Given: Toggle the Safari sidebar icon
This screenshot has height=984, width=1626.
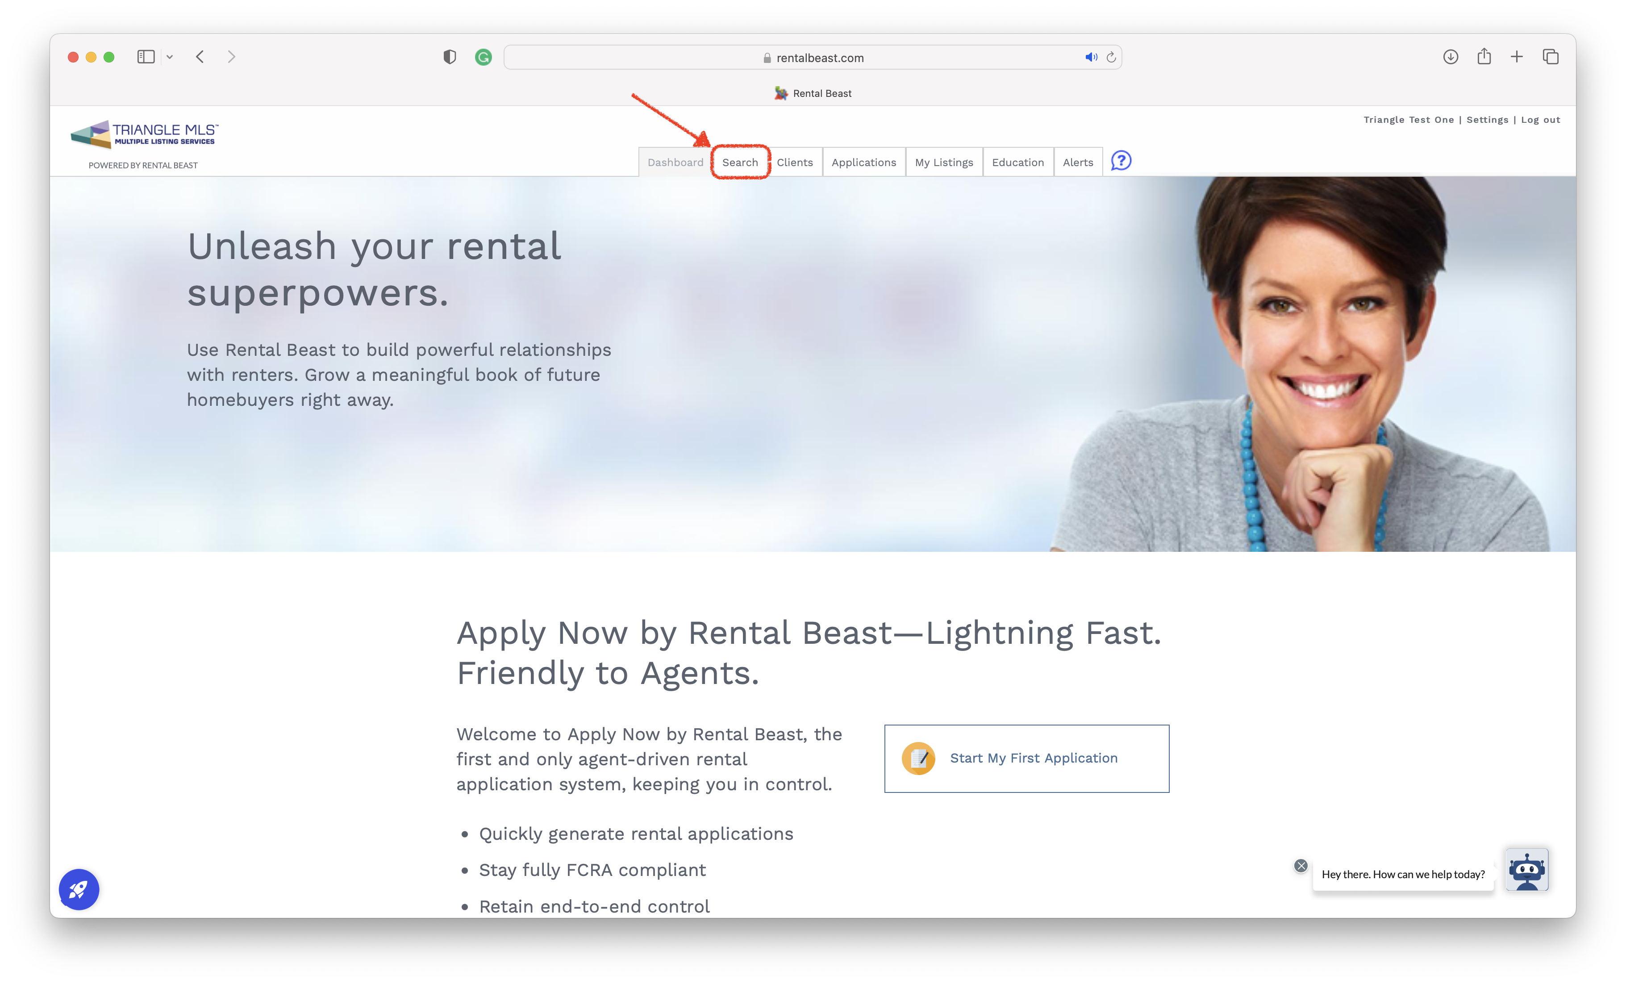Looking at the screenshot, I should point(146,57).
